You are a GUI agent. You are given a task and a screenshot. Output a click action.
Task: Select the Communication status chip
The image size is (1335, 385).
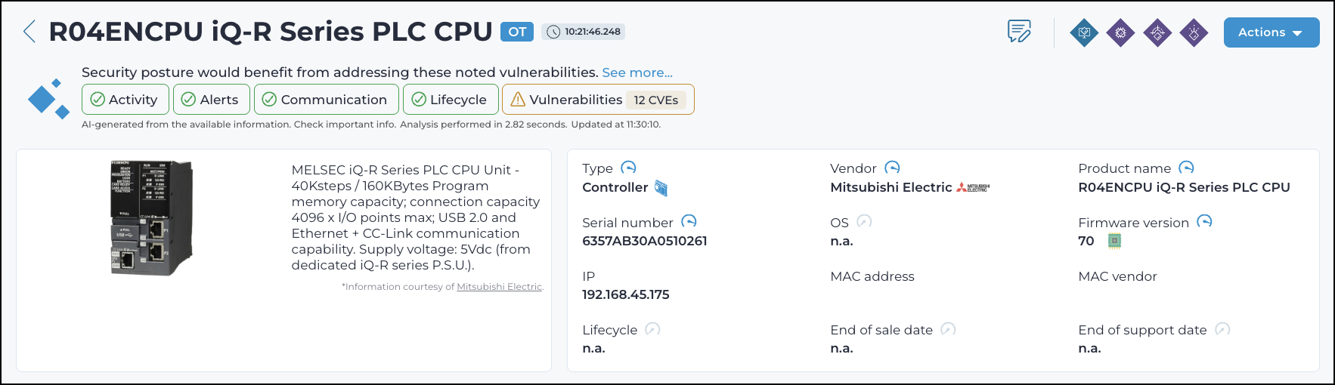pos(326,100)
